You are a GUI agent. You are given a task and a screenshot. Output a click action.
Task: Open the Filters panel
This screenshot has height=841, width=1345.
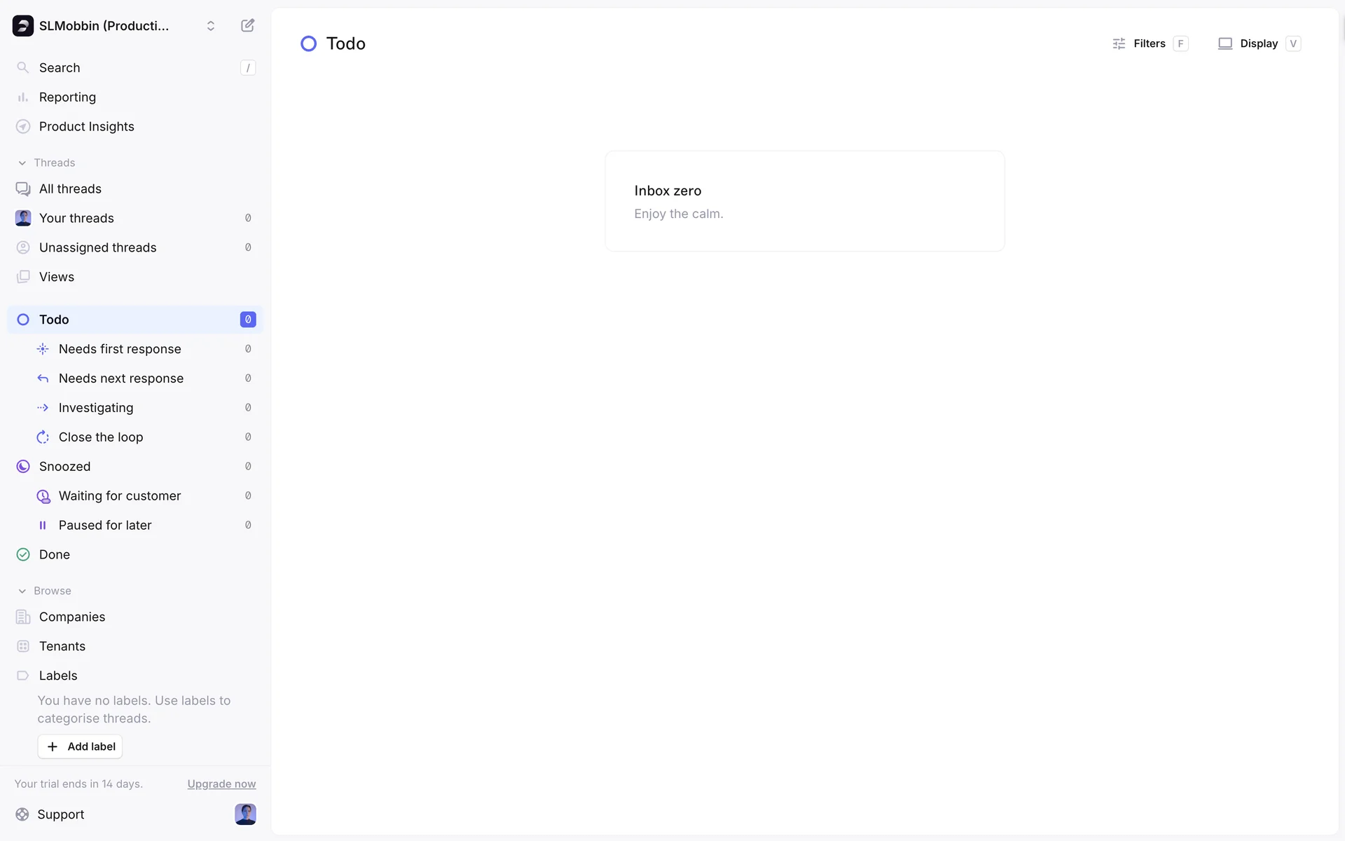[1149, 43]
